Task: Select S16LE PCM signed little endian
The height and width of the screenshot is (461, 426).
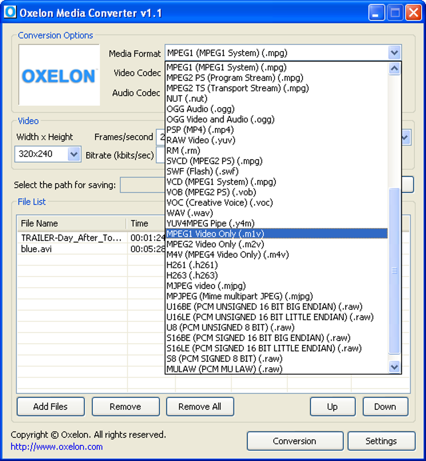Action: pos(276,348)
